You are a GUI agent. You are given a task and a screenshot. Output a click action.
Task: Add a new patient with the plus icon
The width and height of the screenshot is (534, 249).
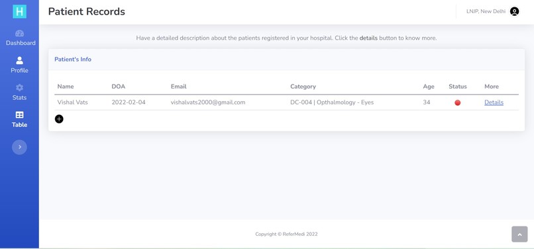click(59, 119)
